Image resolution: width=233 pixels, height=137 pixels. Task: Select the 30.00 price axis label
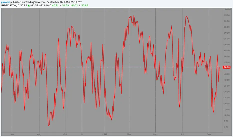(x=227, y=92)
